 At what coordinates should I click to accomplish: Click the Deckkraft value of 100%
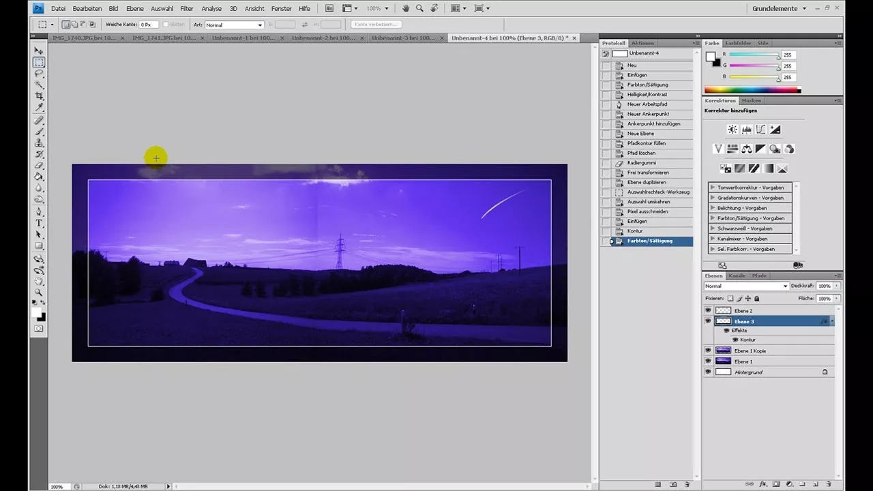(x=824, y=286)
